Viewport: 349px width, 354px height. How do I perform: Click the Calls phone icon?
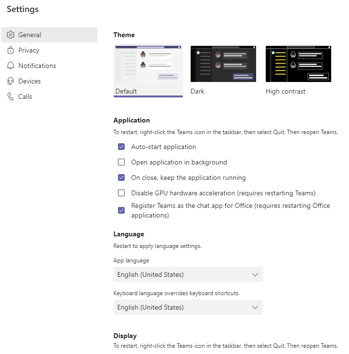pyautogui.click(x=11, y=96)
